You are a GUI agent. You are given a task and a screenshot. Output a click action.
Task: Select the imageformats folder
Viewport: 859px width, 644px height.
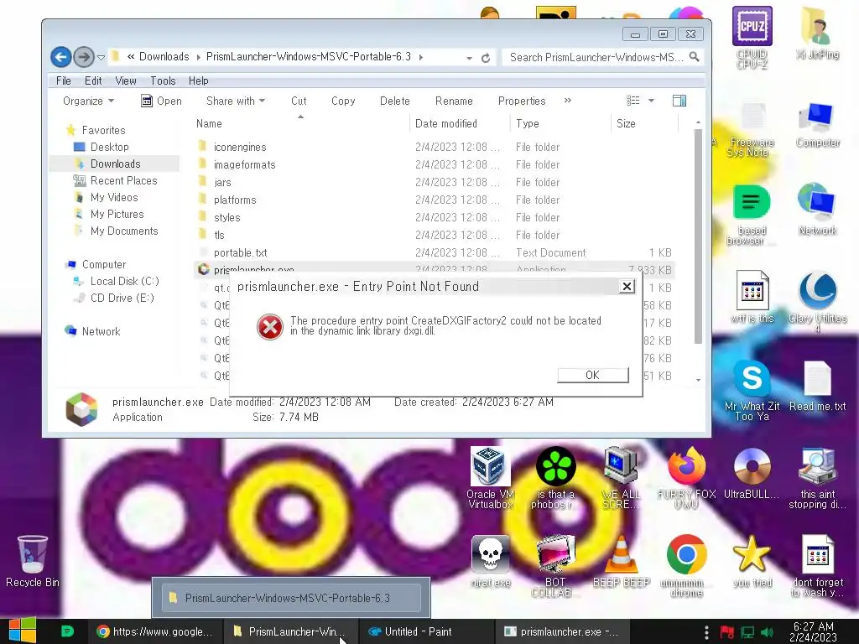[x=244, y=164]
